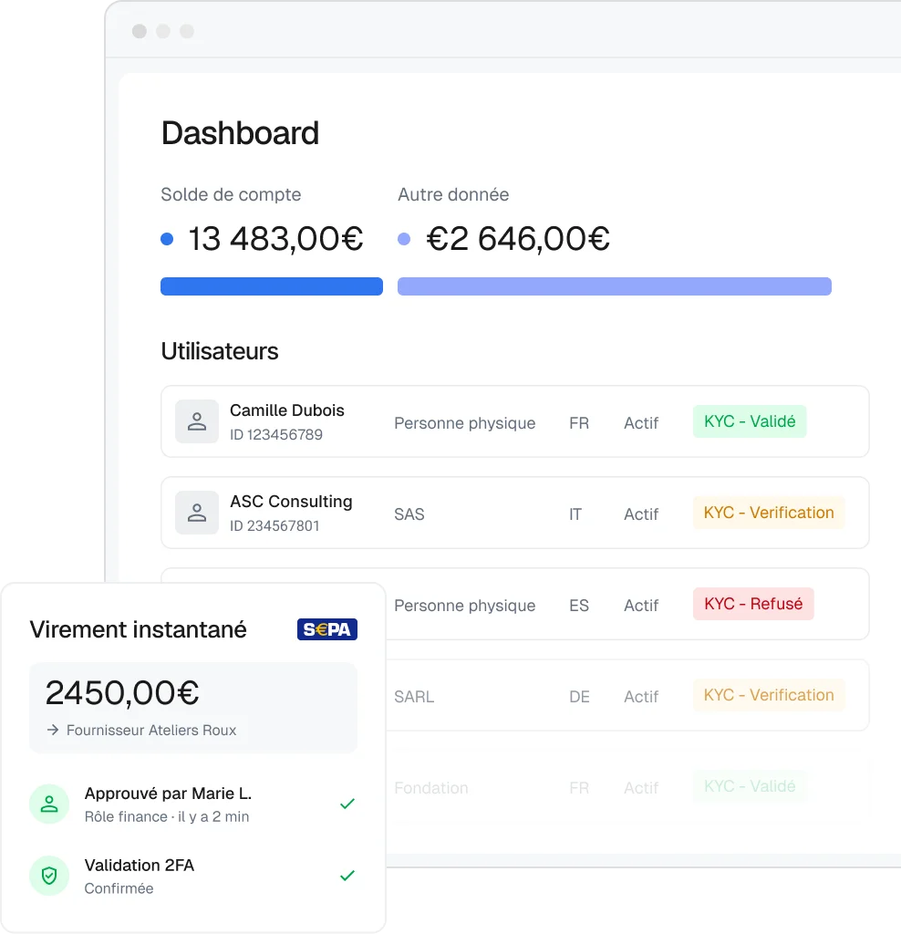
Task: Click Validation 2FA label
Action: [x=140, y=865]
